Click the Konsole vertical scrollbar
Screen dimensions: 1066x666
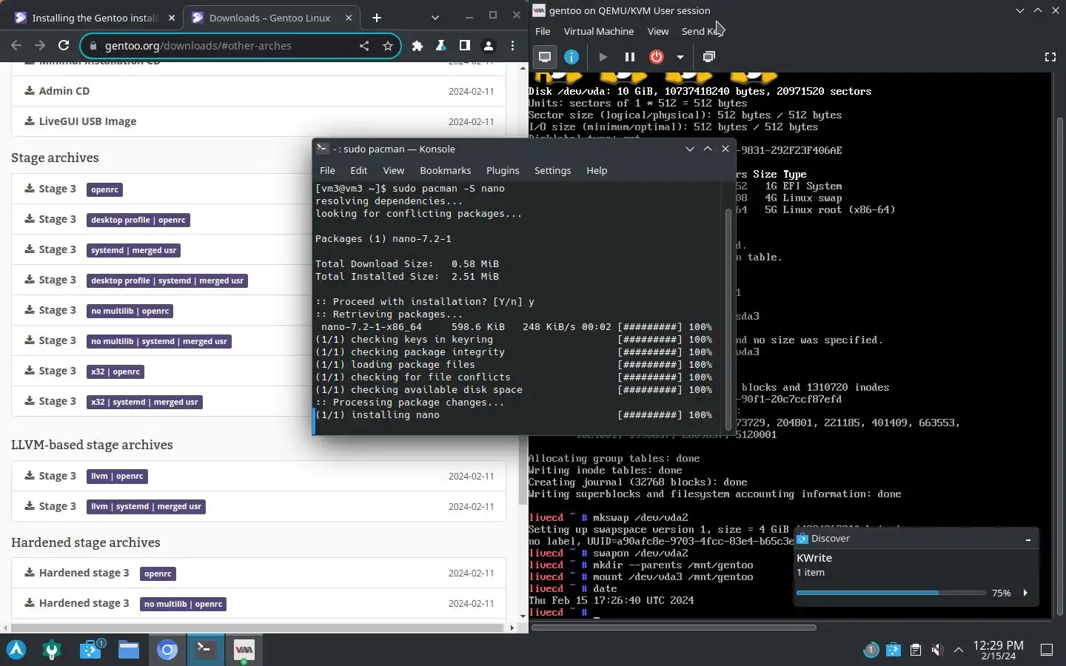(x=728, y=318)
